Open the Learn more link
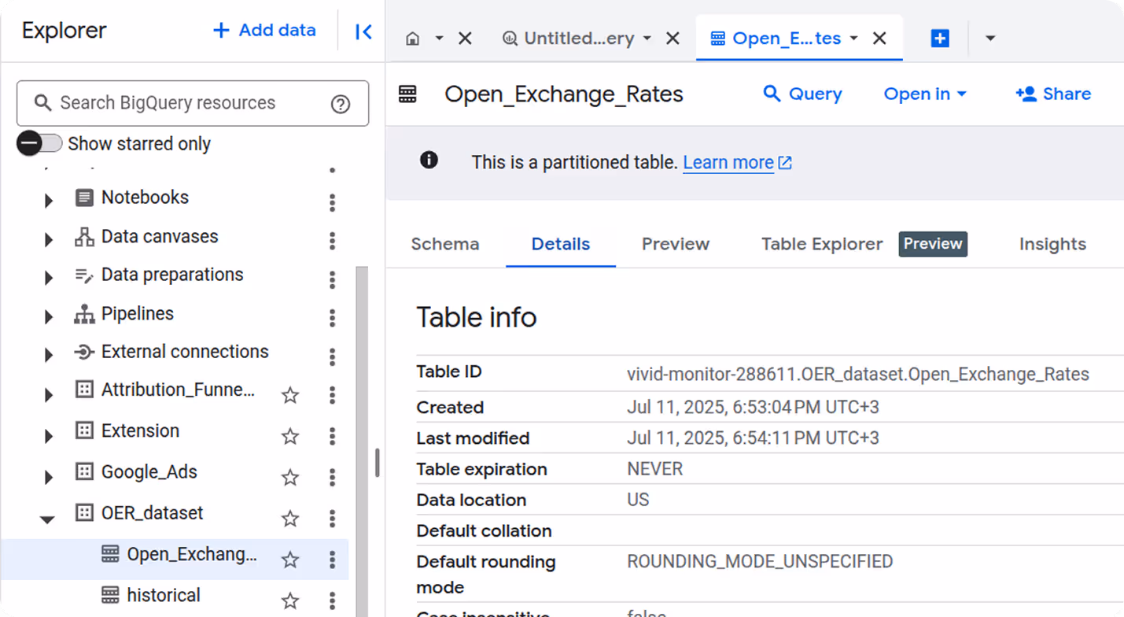 737,162
